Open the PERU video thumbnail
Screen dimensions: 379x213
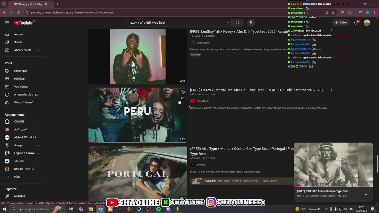(x=138, y=115)
